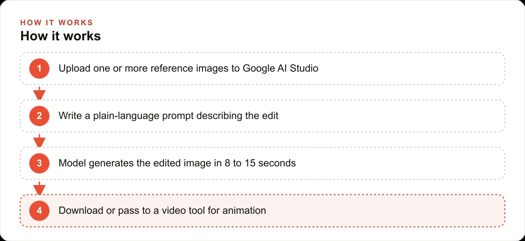The height and width of the screenshot is (241, 525).
Task: Click the Model generates text in step 3
Action: pyautogui.click(x=92, y=163)
